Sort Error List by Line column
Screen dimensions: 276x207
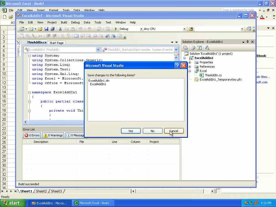(x=114, y=142)
